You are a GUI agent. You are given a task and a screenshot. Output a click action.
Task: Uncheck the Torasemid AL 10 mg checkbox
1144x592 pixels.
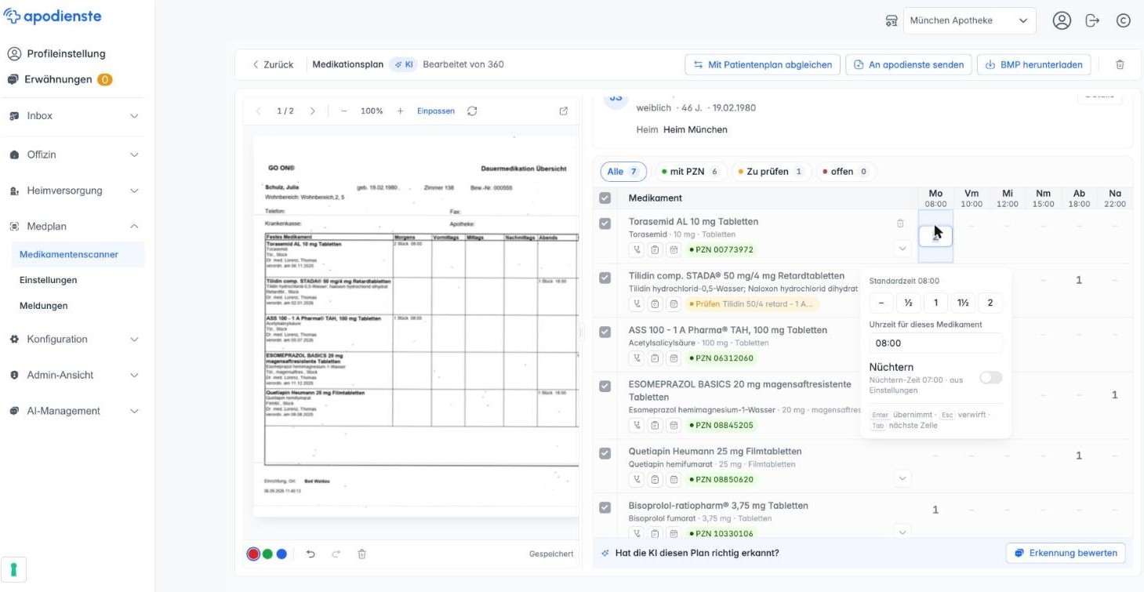click(605, 223)
